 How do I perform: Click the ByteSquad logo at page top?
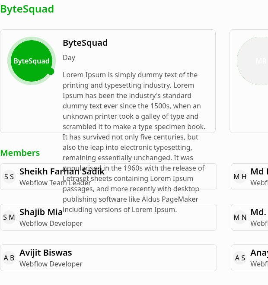[27, 9]
